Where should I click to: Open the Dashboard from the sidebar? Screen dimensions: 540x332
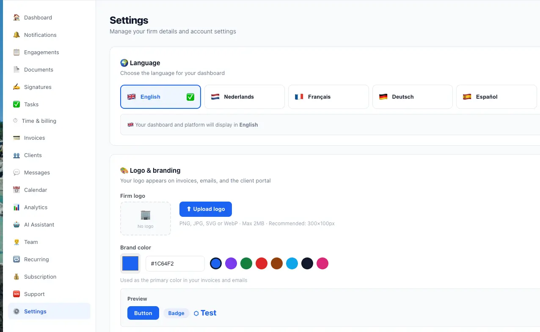[x=38, y=17]
